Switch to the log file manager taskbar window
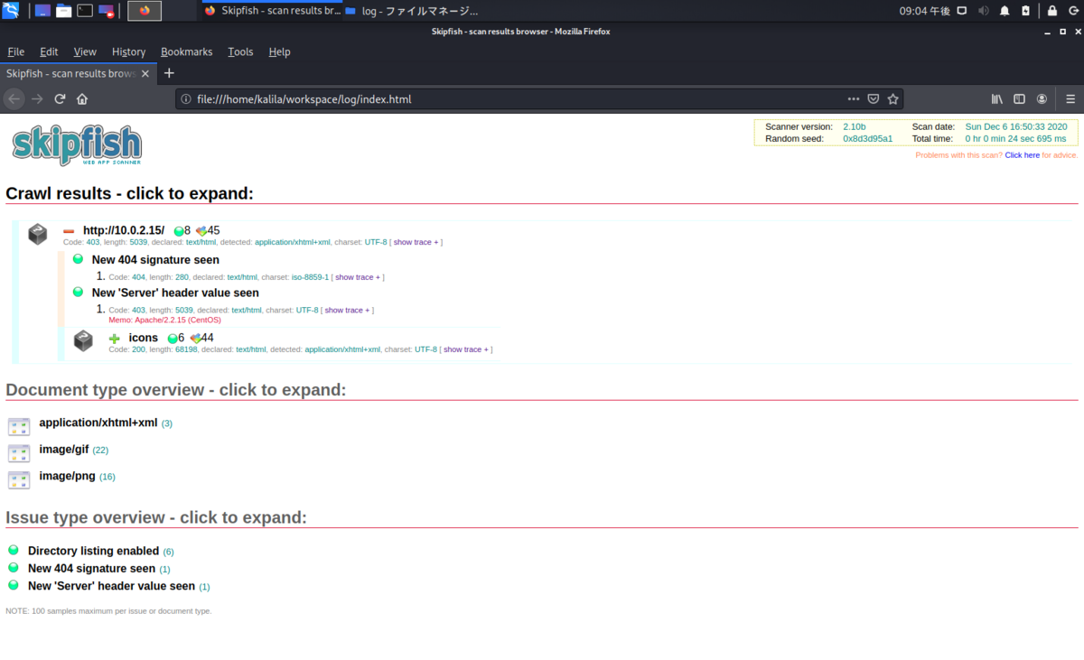The image size is (1084, 660). click(411, 11)
